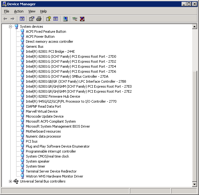The width and height of the screenshot is (199, 195).
Task: Open the Action menu
Action: click(x=19, y=11)
